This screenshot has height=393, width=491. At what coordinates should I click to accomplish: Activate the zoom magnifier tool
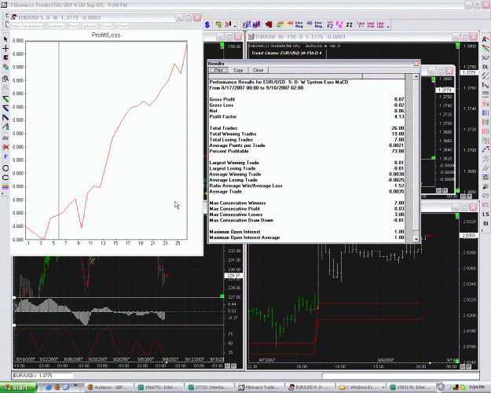pyautogui.click(x=5, y=79)
